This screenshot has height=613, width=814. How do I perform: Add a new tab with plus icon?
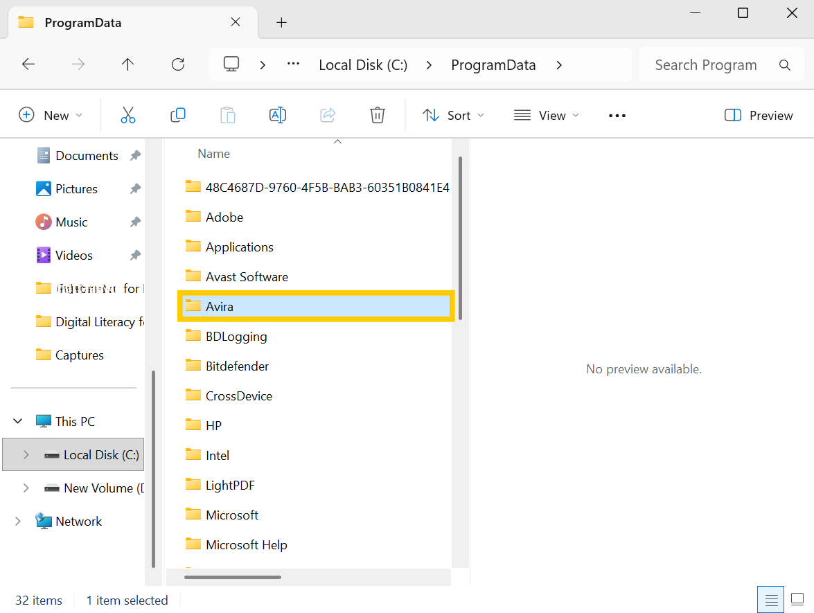point(281,22)
